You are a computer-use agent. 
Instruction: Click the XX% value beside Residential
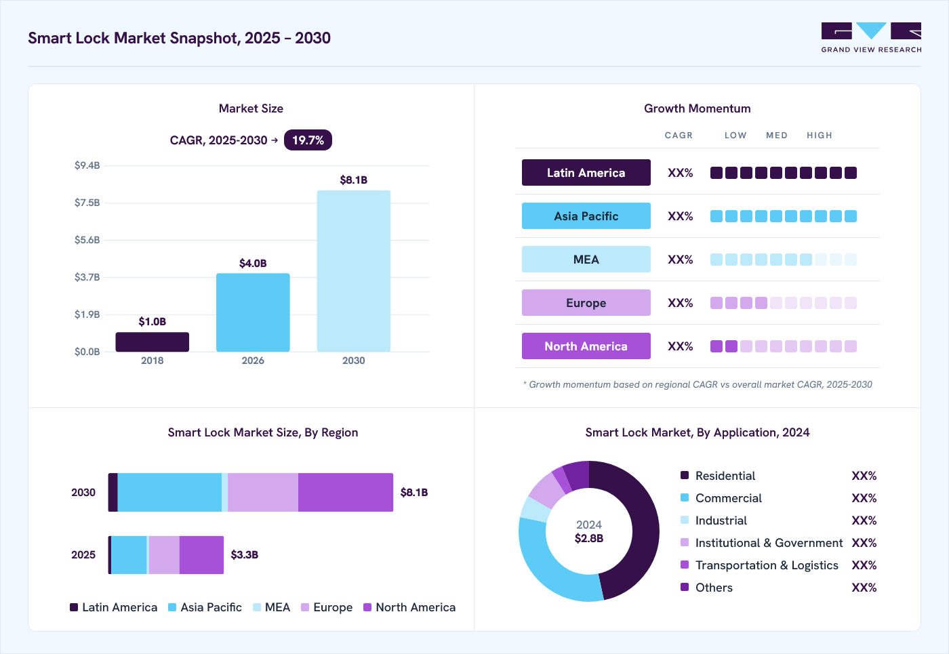pyautogui.click(x=864, y=476)
